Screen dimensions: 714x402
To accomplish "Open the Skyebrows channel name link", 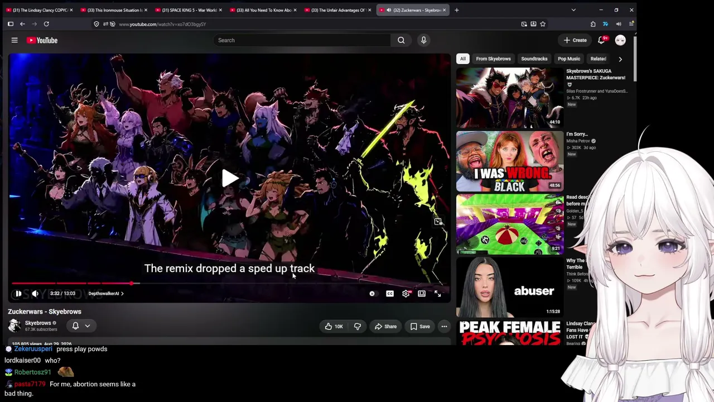I will [38, 323].
